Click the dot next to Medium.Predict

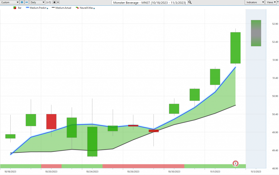tap(47, 8)
